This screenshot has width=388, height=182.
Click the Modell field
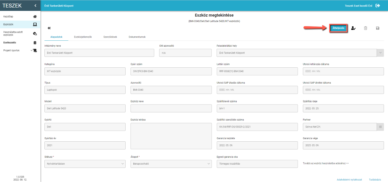coord(85,108)
